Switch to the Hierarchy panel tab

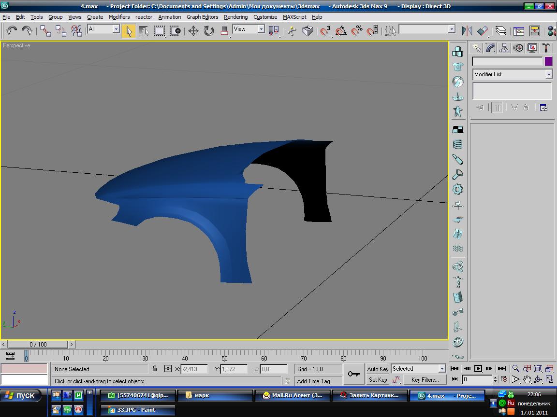(x=504, y=48)
